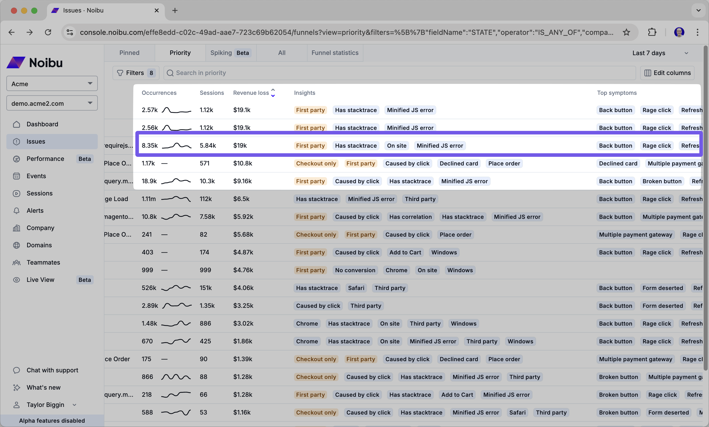Expand the Taylor Biggin user menu chevron
The width and height of the screenshot is (709, 427).
pos(74,405)
